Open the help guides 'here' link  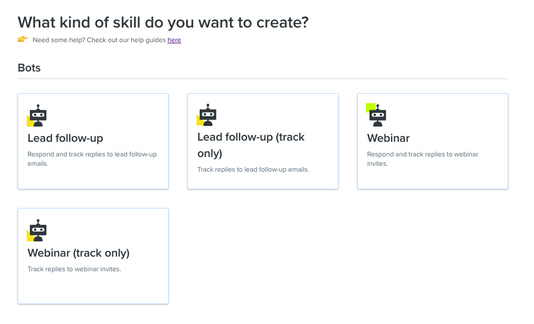tap(174, 40)
